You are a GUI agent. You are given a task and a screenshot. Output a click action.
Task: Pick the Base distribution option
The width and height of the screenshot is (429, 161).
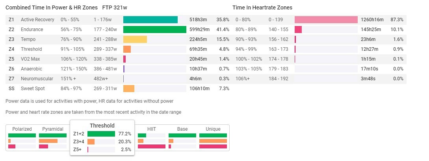coord(182,129)
